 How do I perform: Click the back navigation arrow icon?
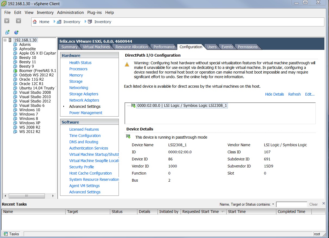point(7,21)
